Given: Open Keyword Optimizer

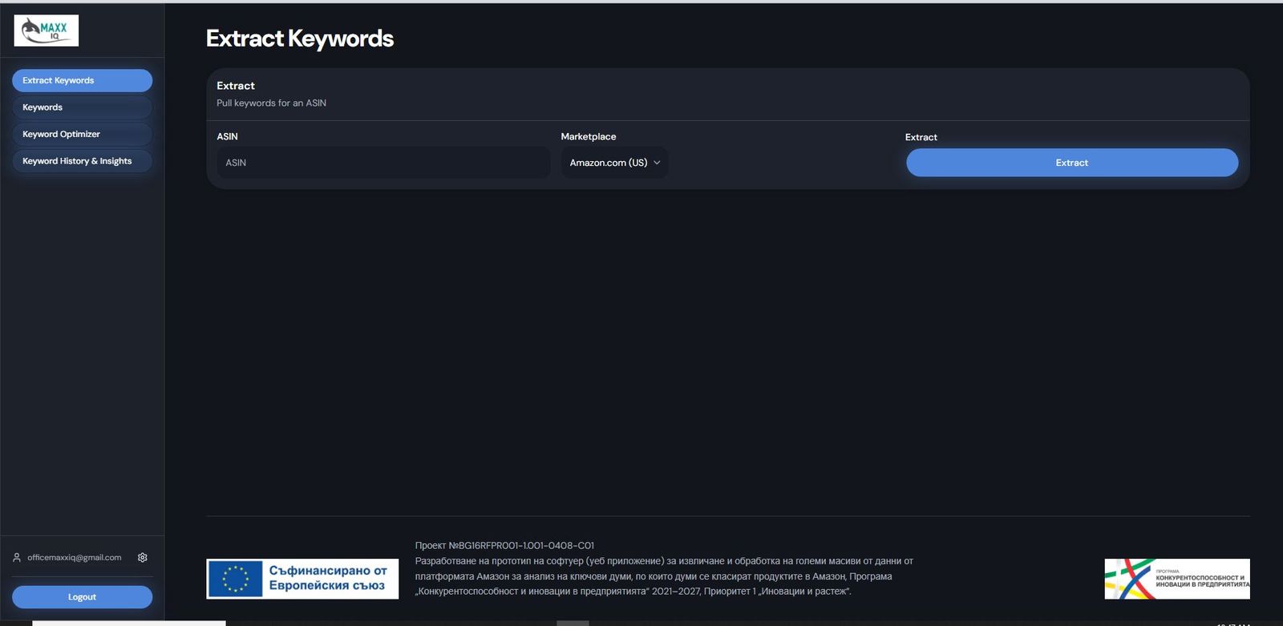Looking at the screenshot, I should click(82, 134).
